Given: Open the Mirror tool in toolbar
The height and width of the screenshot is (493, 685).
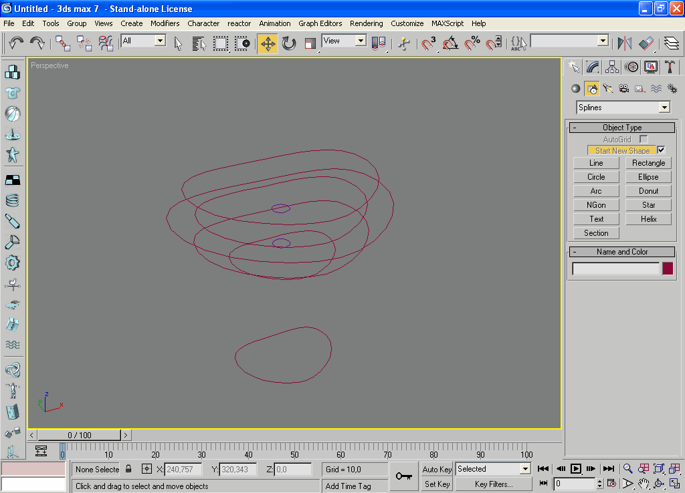Looking at the screenshot, I should (x=624, y=43).
